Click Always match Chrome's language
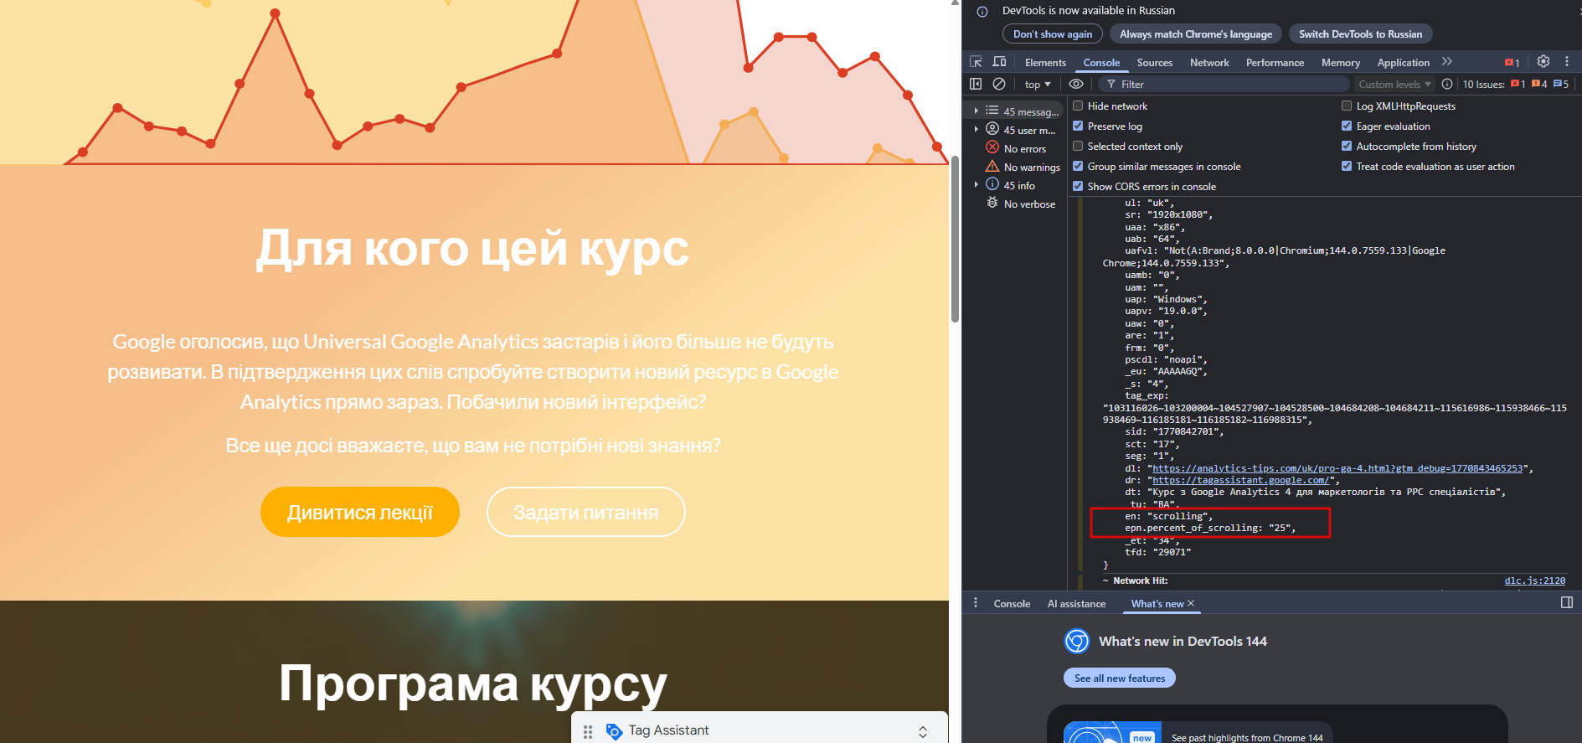 coord(1196,34)
